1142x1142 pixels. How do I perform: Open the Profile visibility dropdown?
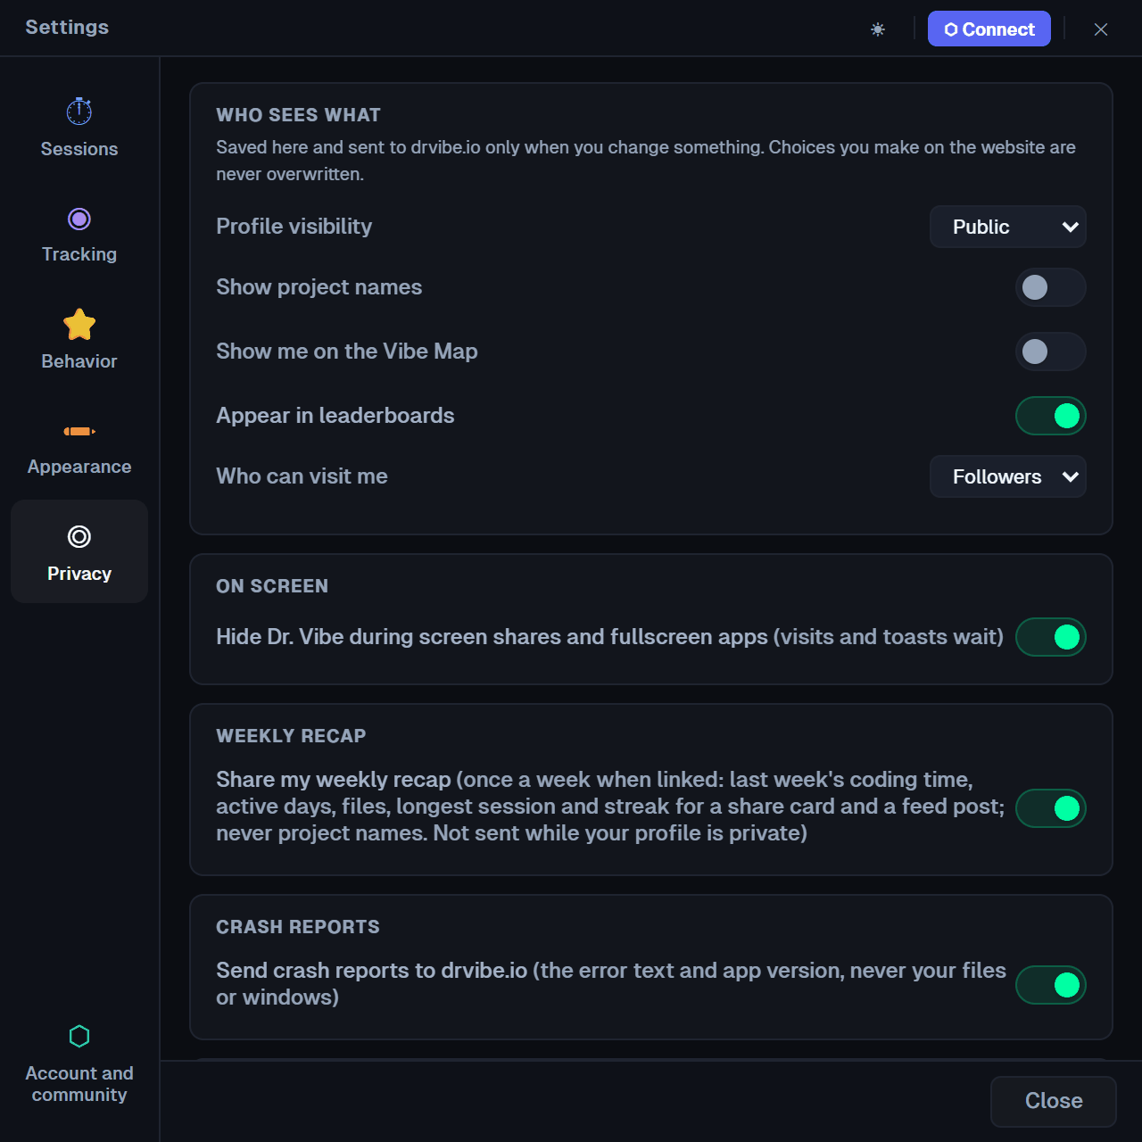[x=1008, y=227]
